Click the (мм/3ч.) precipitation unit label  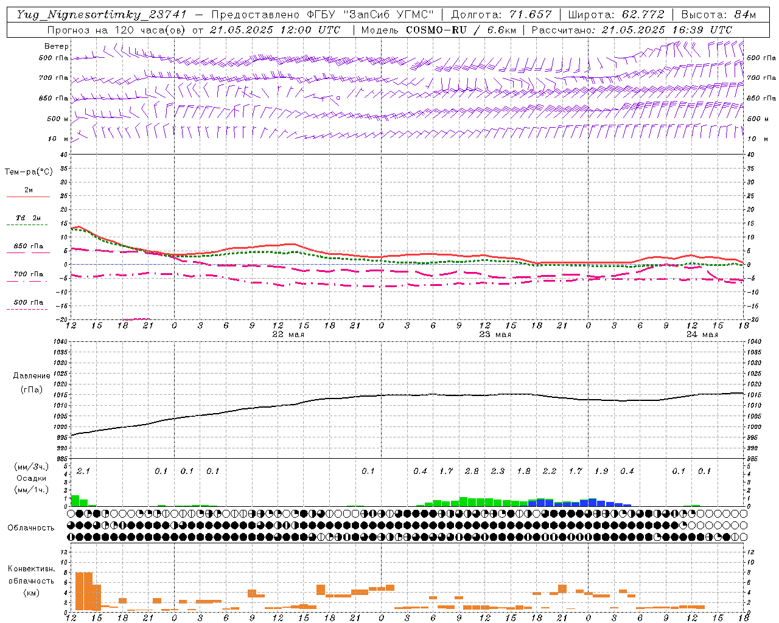tap(31, 467)
